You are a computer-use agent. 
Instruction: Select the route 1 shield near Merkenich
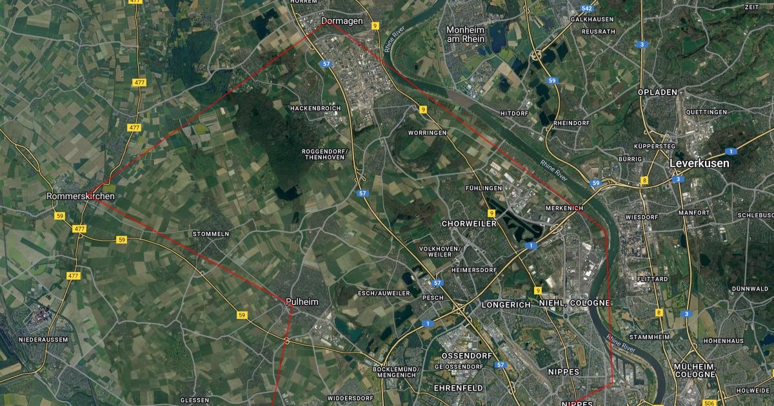tap(531, 246)
